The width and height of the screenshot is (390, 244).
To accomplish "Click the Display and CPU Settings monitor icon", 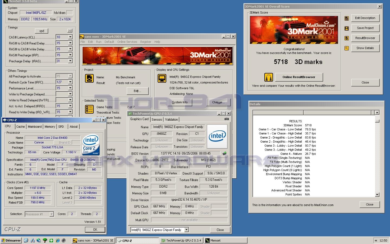I will tap(162, 78).
